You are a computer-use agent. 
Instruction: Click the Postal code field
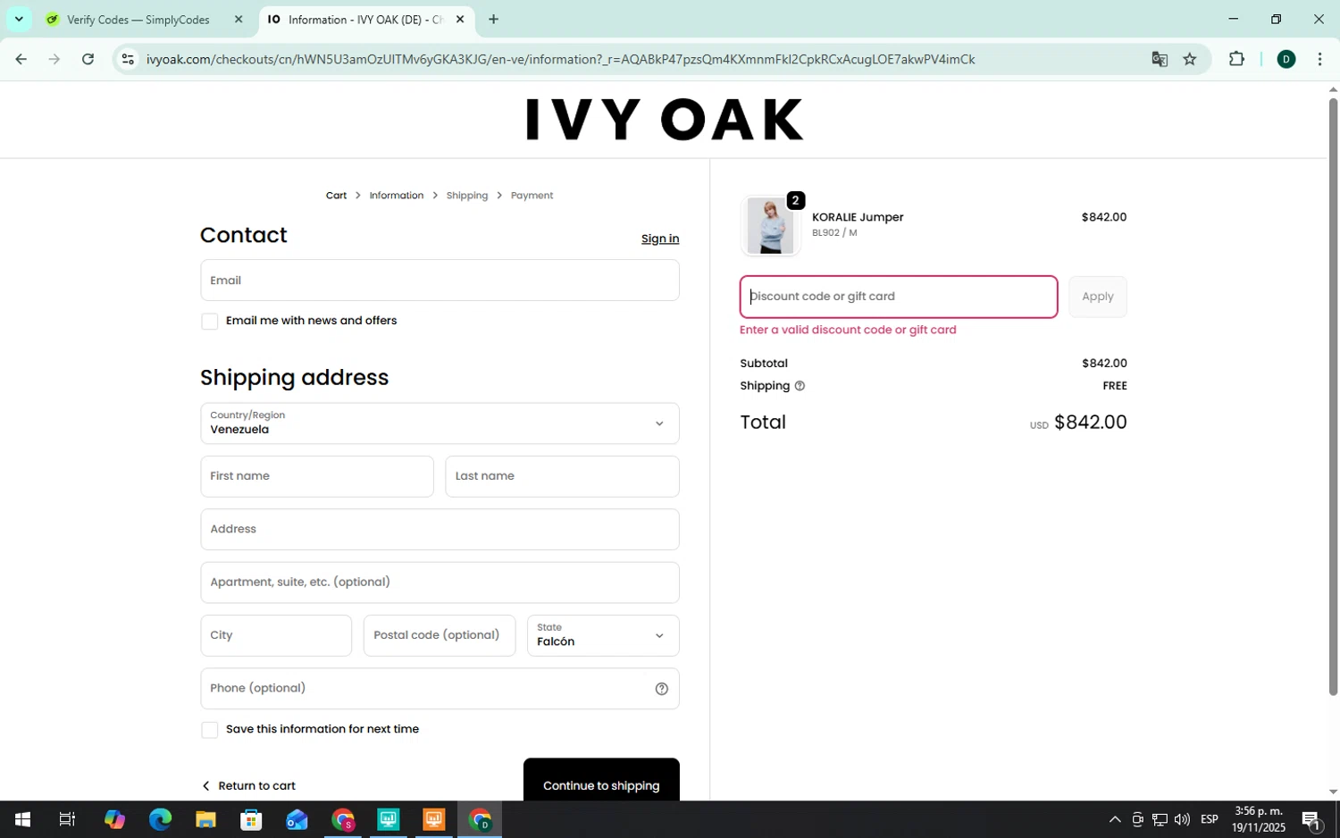440,635
